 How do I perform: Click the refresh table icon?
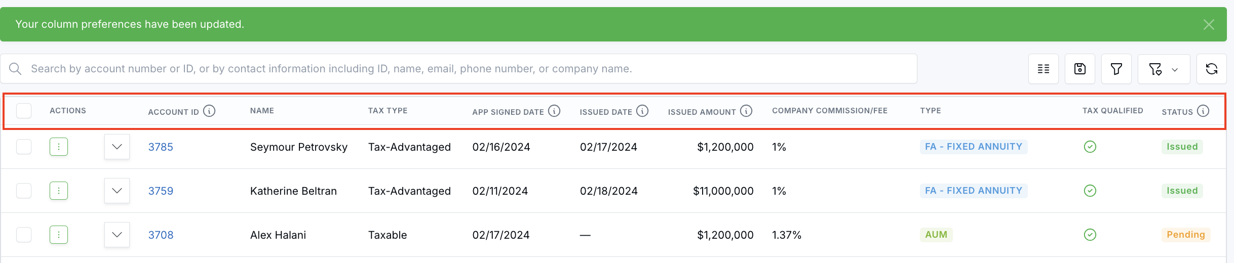pos(1211,69)
